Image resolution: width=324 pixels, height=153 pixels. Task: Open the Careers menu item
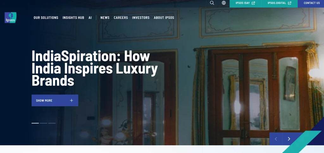tap(121, 18)
